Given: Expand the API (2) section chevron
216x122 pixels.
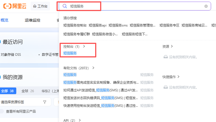Looking at the screenshot, I should (80, 120).
